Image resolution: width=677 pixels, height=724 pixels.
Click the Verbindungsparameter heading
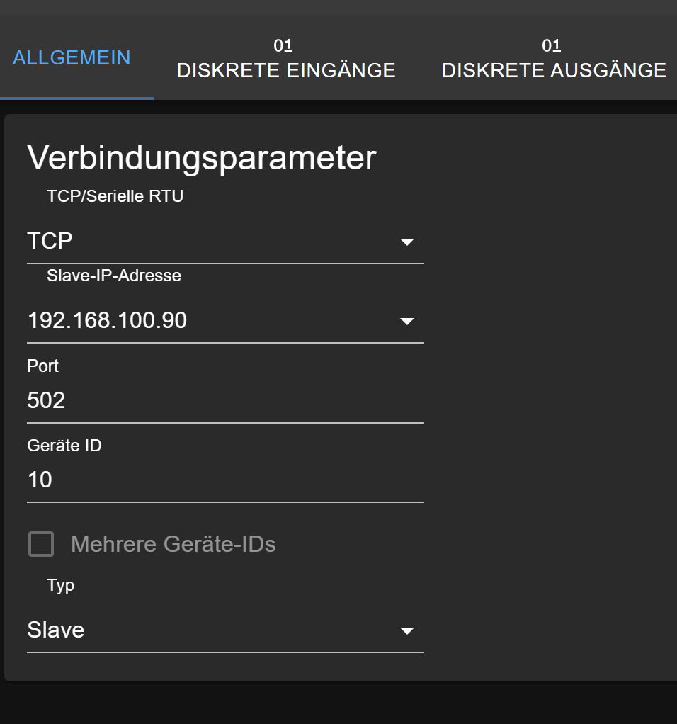point(201,158)
